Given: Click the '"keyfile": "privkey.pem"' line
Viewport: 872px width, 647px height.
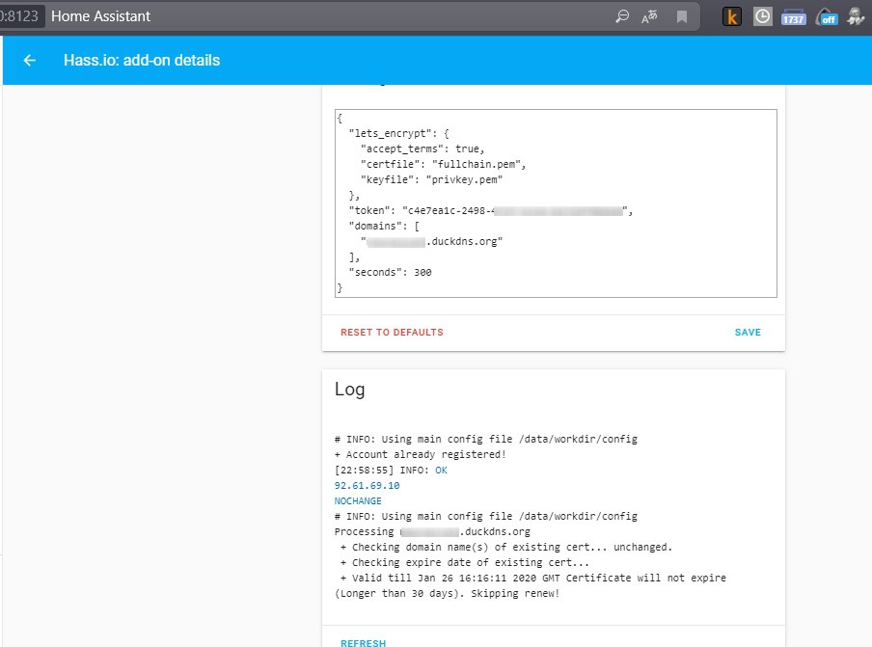Looking at the screenshot, I should click(x=431, y=180).
